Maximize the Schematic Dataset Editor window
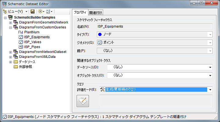 [x=201, y=3]
